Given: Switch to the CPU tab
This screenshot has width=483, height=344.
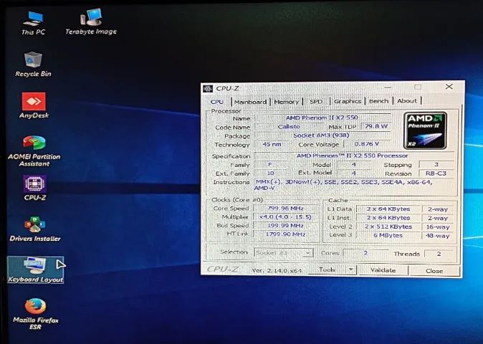Looking at the screenshot, I should click(217, 102).
